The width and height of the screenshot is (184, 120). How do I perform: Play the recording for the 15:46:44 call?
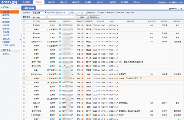click(82, 78)
